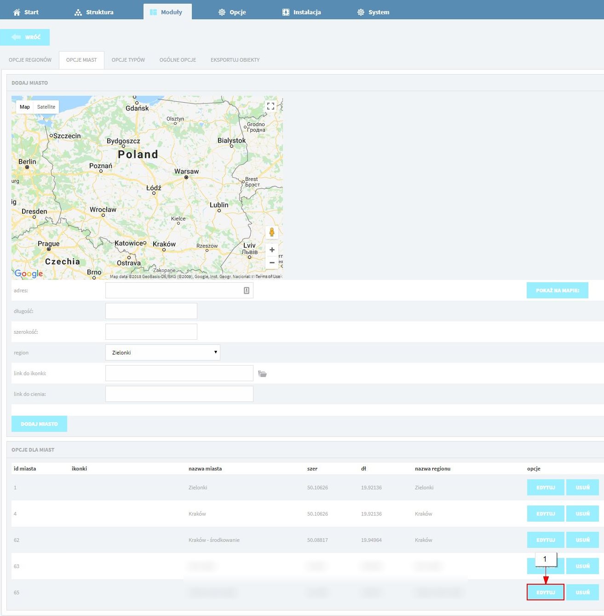
Task: Click the Kraków label on the map
Action: (164, 244)
